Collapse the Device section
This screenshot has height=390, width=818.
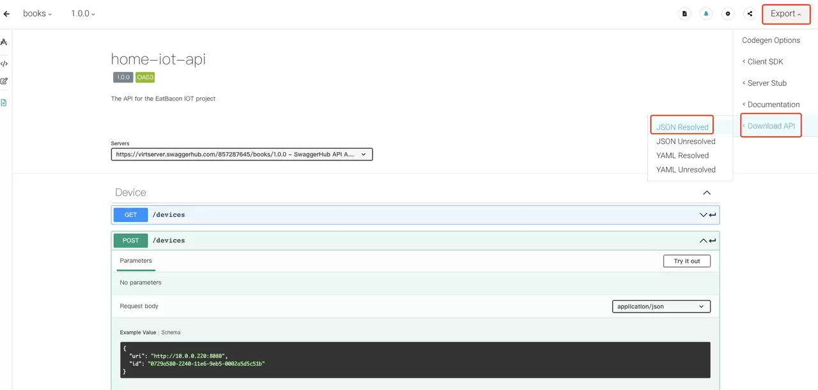pyautogui.click(x=706, y=192)
